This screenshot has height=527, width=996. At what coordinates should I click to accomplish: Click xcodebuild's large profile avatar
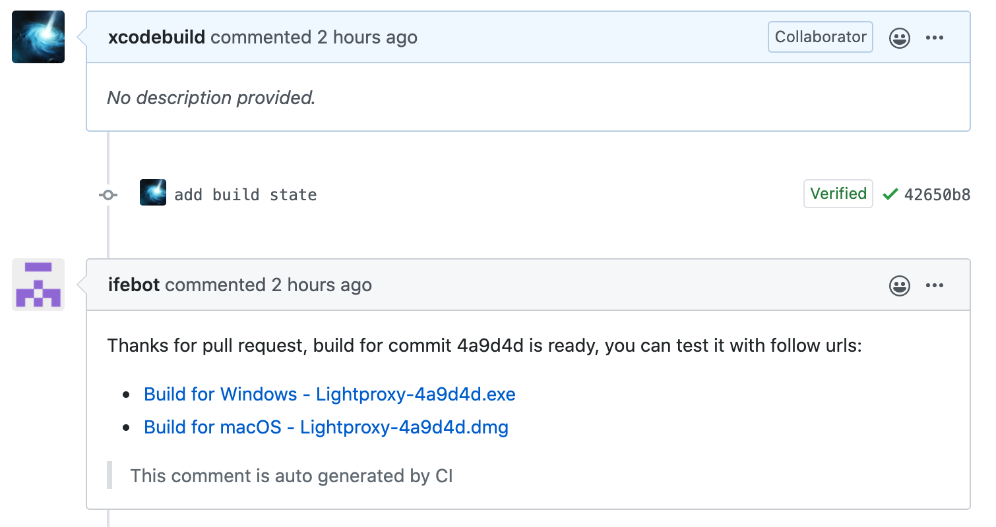(x=38, y=37)
